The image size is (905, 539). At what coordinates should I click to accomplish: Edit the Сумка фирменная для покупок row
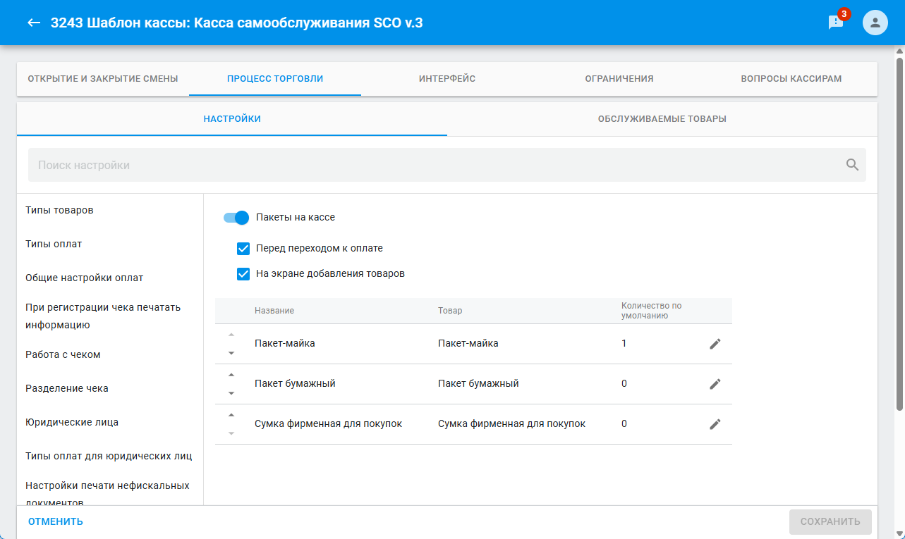point(715,424)
